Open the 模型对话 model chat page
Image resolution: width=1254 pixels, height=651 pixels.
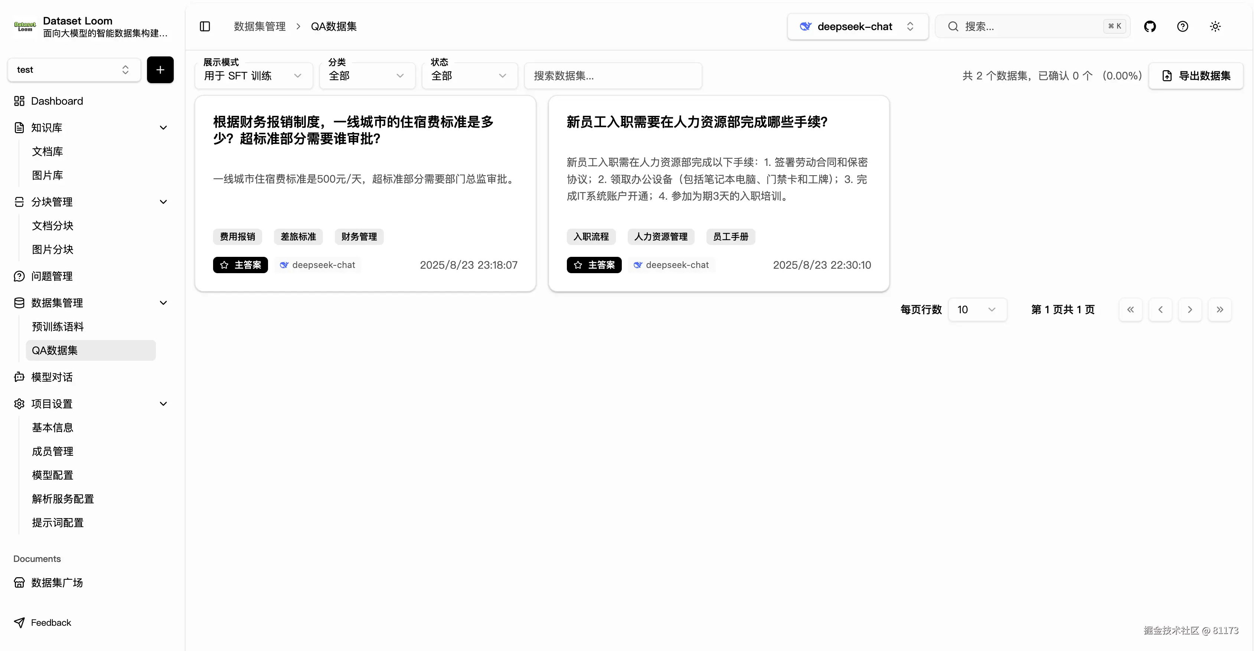click(52, 377)
